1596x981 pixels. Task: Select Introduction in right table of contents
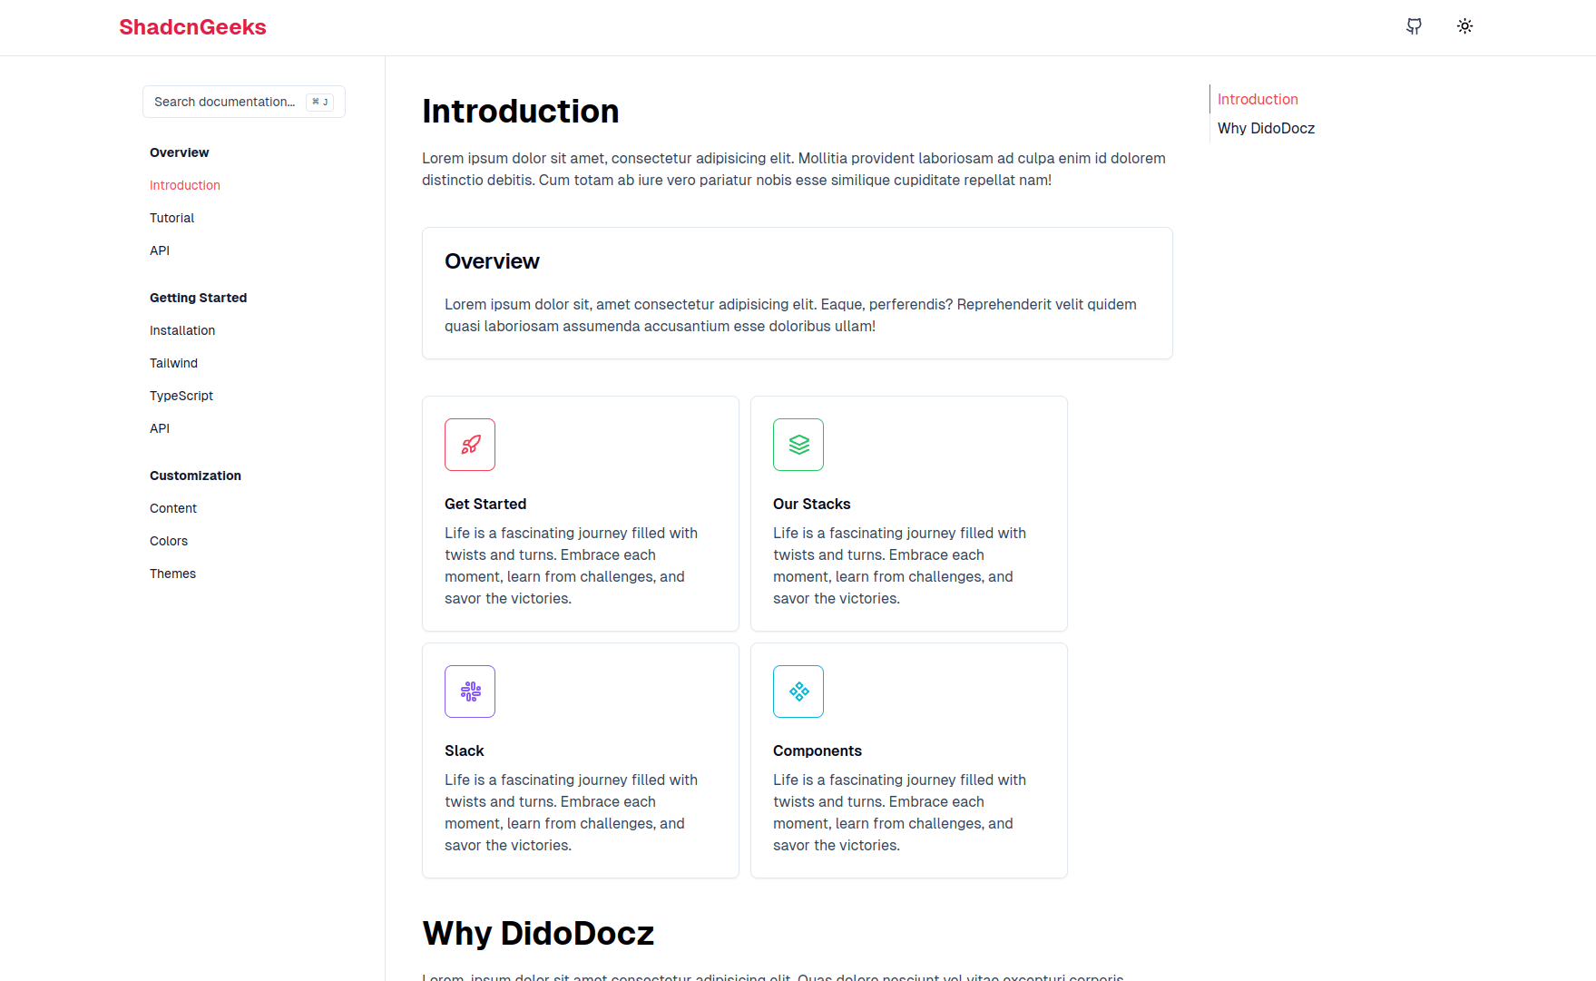pos(1258,99)
